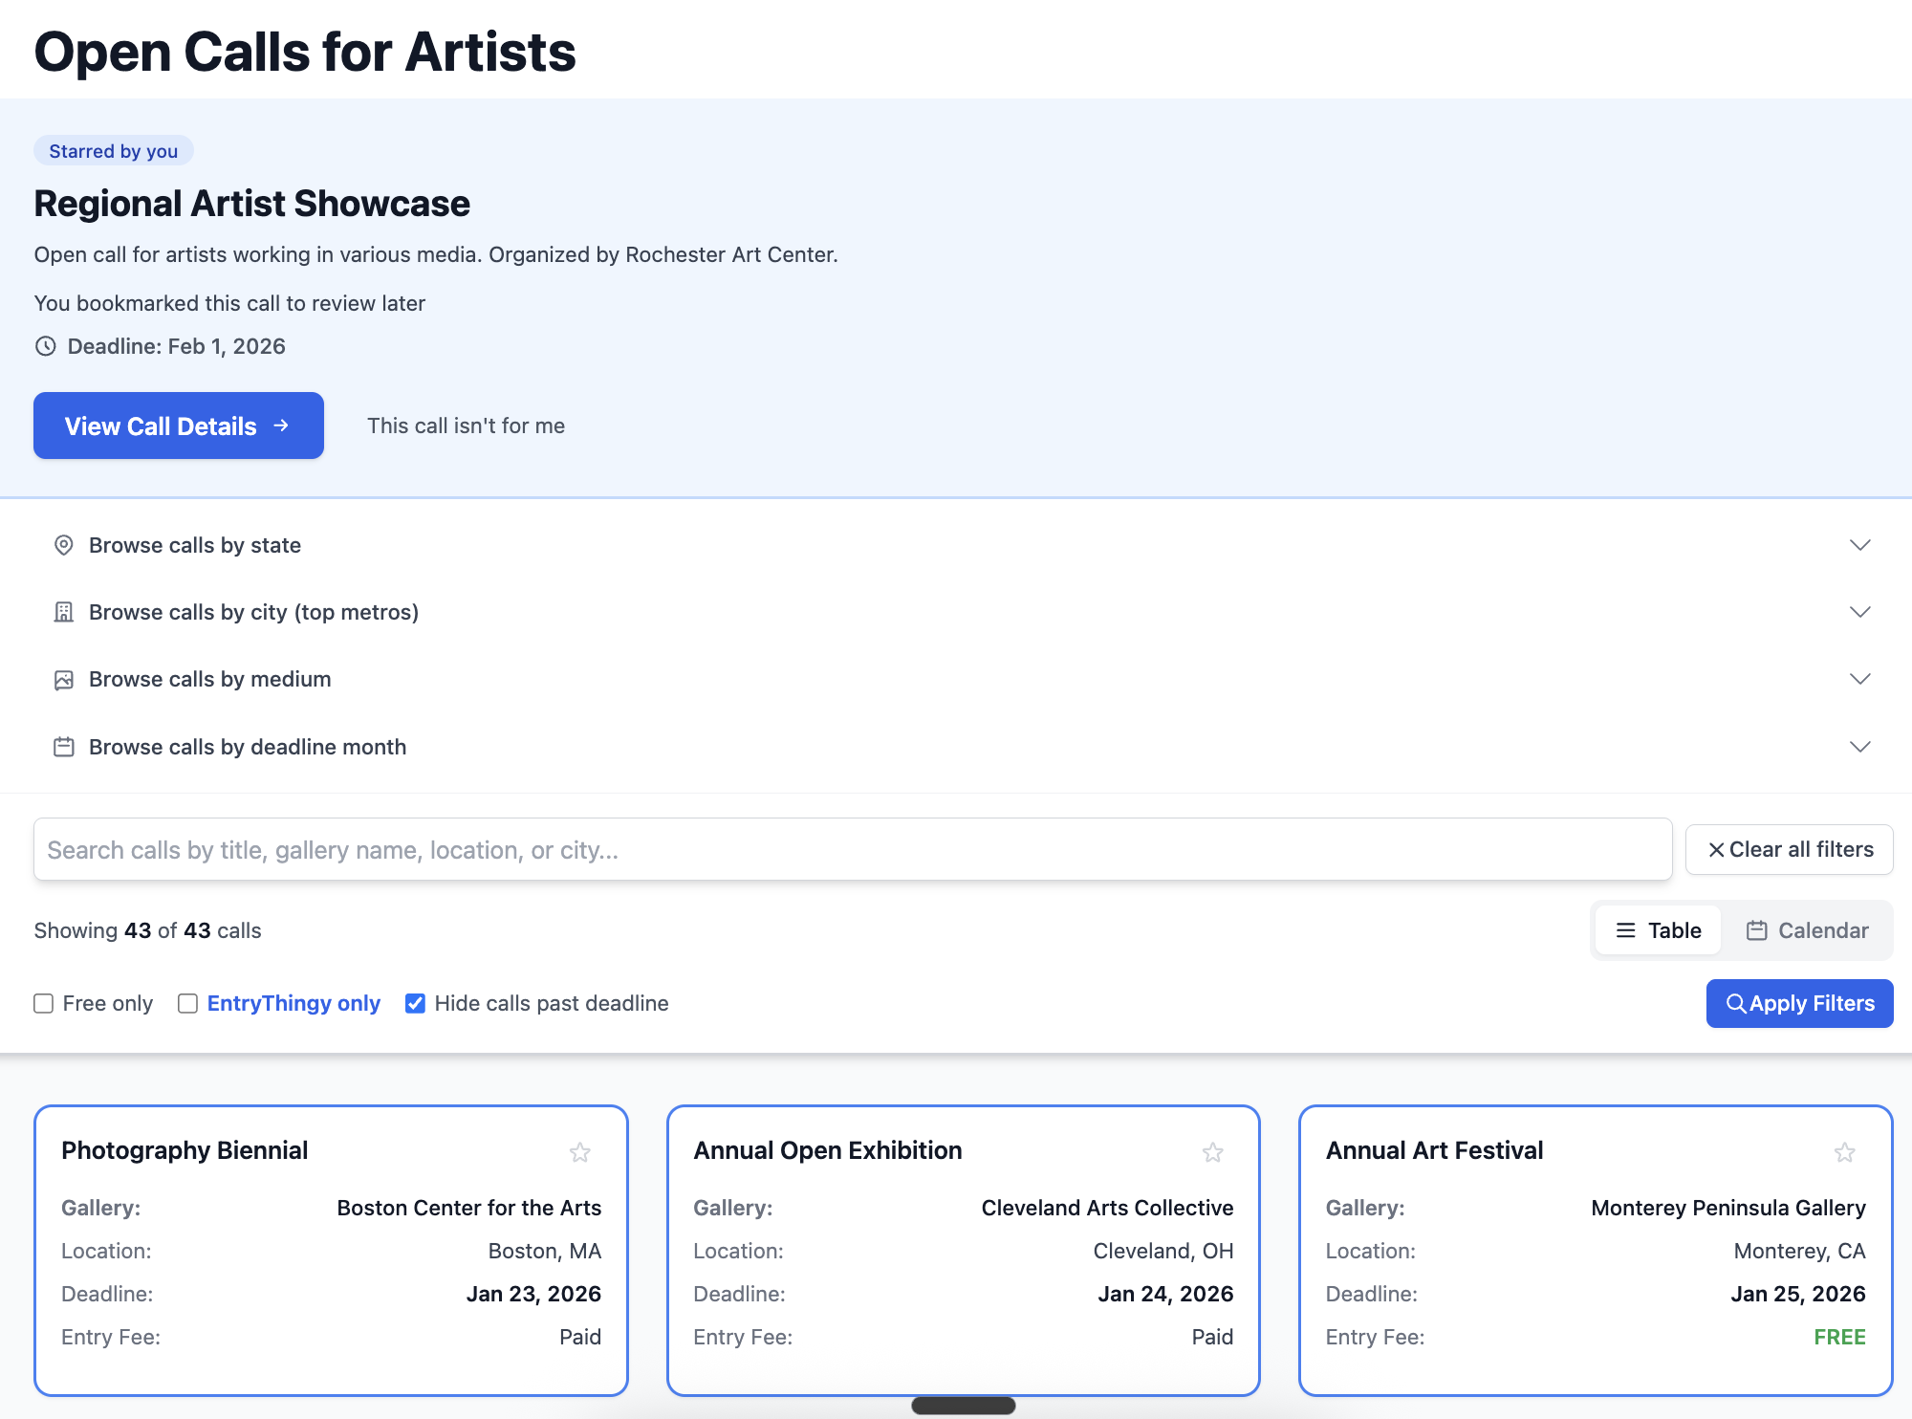Dismiss with This call isn't for me
The height and width of the screenshot is (1419, 1912).
coord(466,426)
